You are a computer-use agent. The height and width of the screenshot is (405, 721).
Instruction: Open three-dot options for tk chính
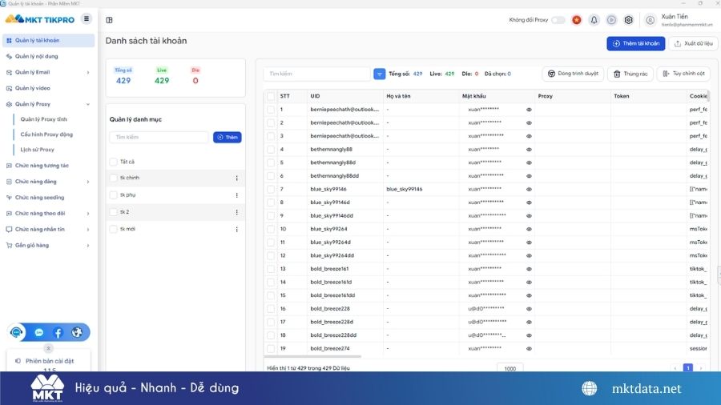point(237,178)
